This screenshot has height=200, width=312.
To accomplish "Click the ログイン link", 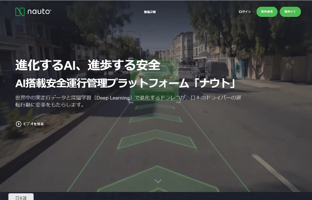I will tap(245, 12).
